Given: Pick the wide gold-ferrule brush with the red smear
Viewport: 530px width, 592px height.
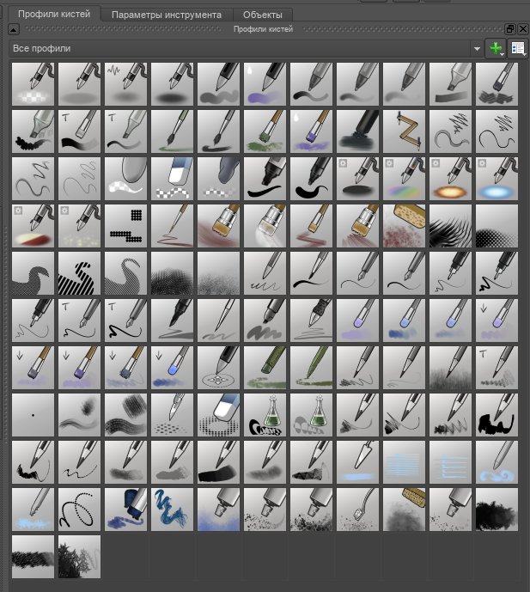Looking at the screenshot, I should [218, 226].
